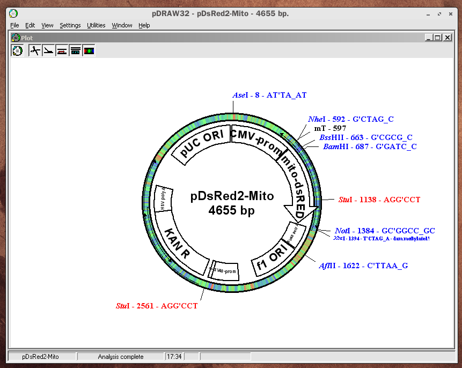Viewport: 462px width, 368px height.
Task: Switch to the linear map tool
Action: point(48,50)
